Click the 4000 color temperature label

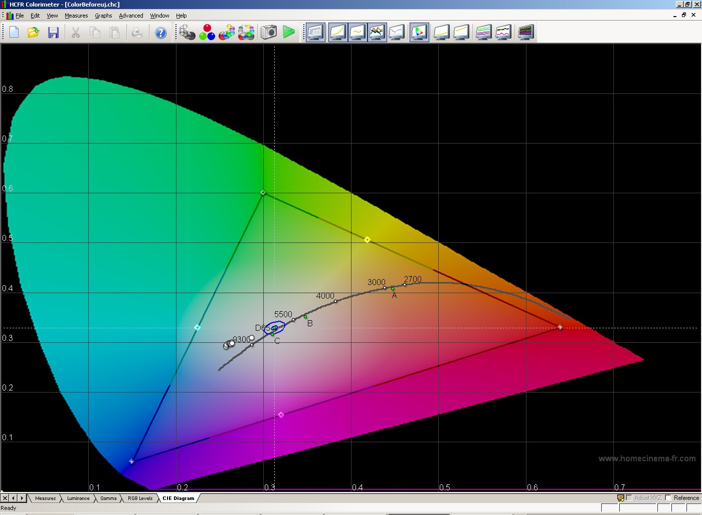[325, 296]
